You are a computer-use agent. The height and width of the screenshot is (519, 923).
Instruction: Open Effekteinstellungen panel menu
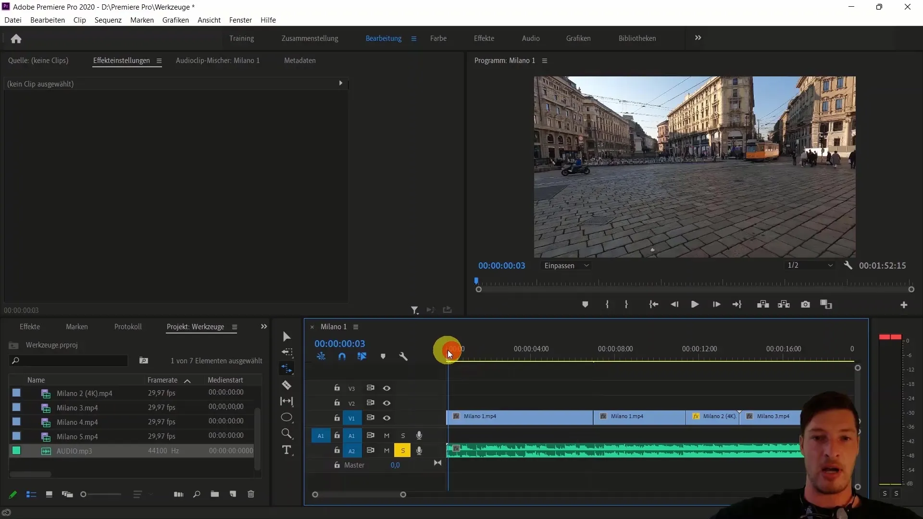(159, 61)
